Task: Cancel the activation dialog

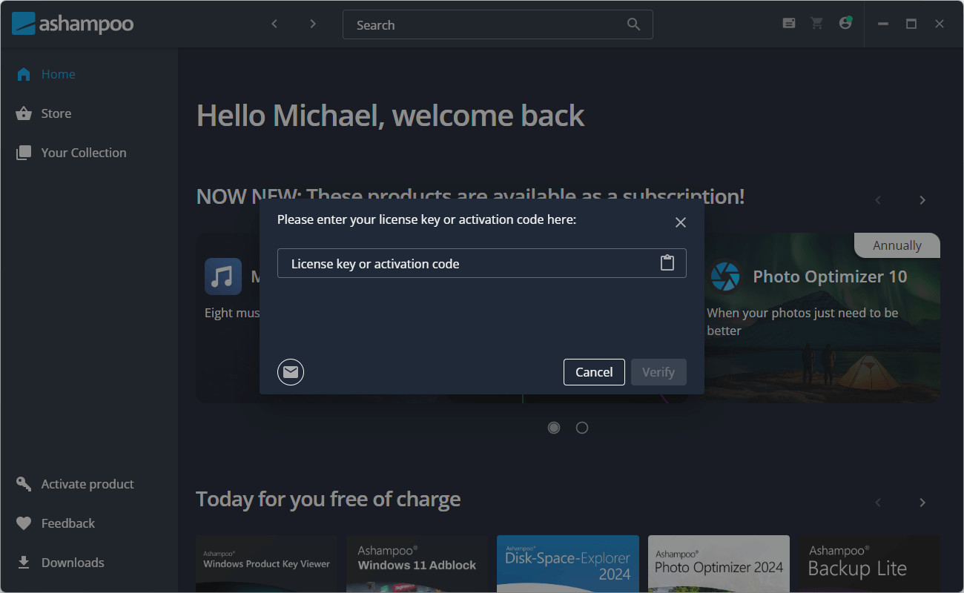Action: coord(594,372)
